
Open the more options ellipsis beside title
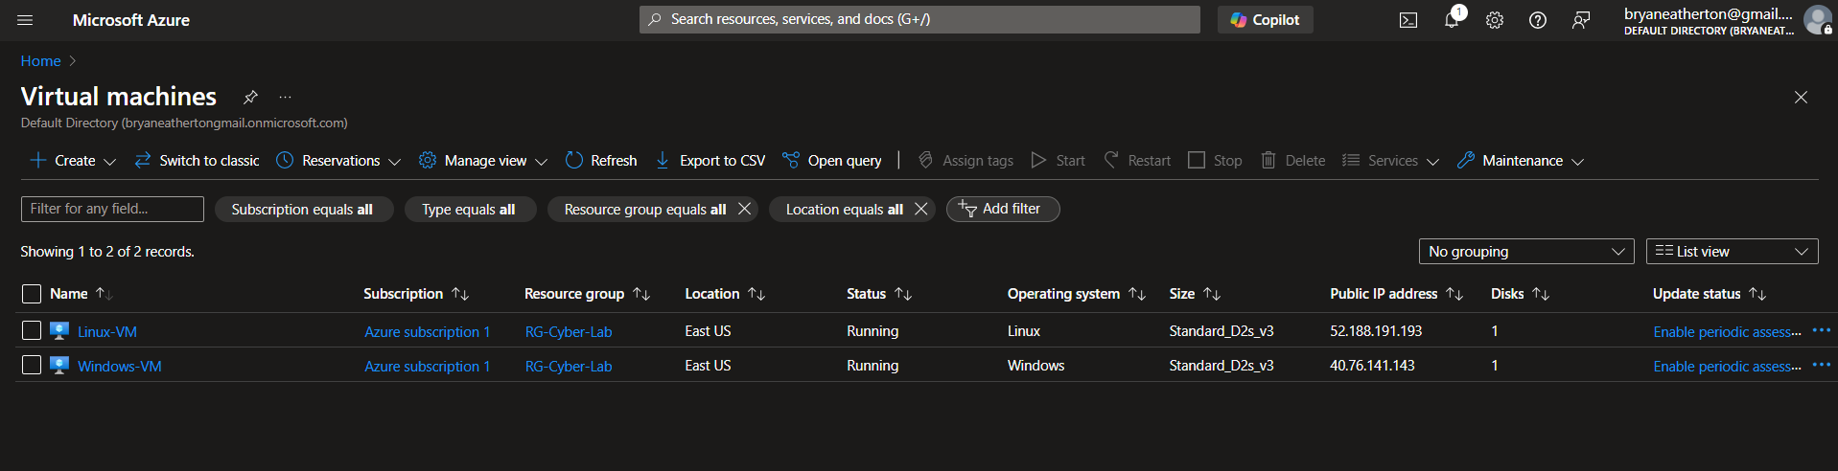[x=285, y=97]
